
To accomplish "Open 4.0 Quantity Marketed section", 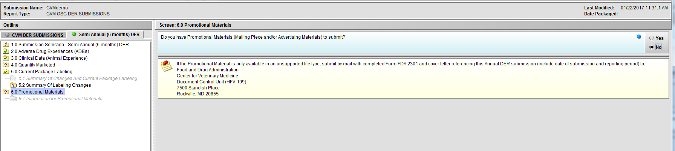I will click(x=33, y=65).
